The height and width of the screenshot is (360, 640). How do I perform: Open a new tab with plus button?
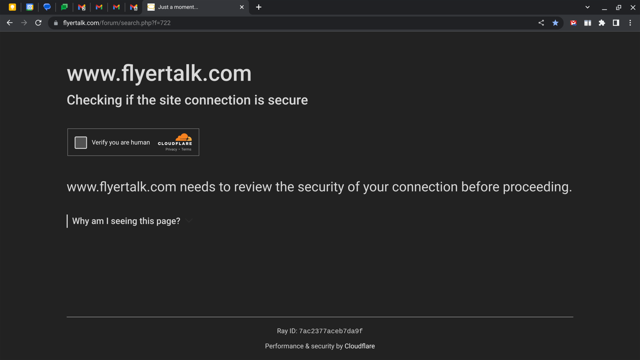point(259,7)
